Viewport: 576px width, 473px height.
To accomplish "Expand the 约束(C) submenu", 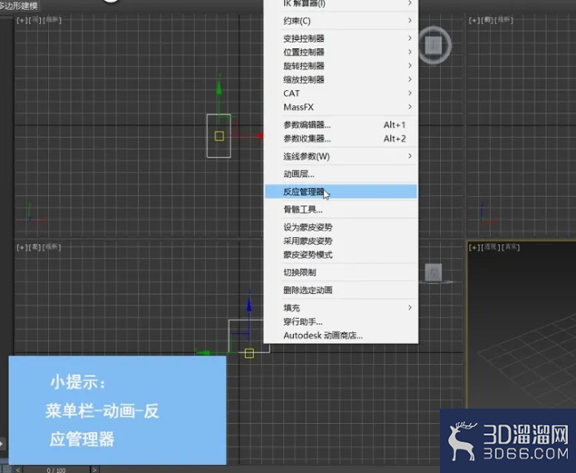I will (340, 21).
